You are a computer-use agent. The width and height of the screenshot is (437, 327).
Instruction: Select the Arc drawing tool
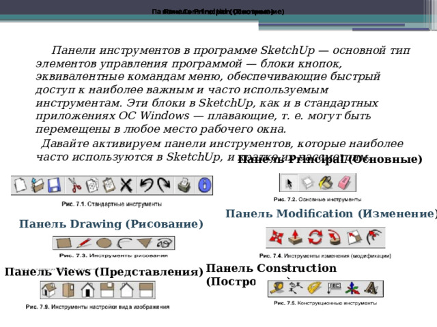(x=124, y=243)
